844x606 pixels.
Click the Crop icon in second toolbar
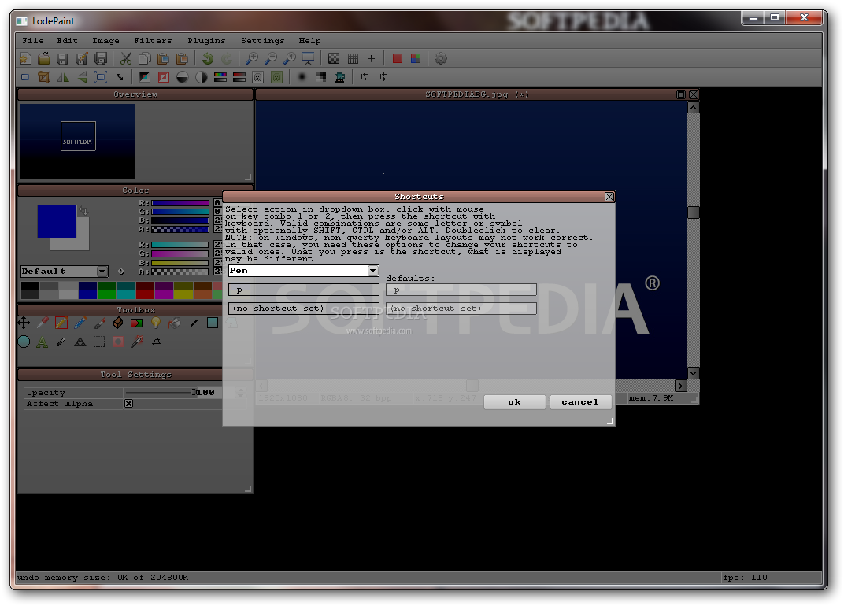pos(44,77)
